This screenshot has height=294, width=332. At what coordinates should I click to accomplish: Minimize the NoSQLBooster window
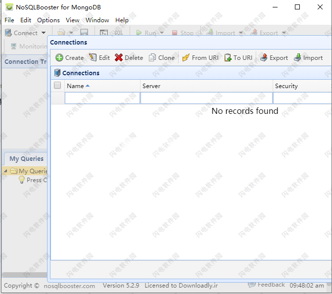275,7
